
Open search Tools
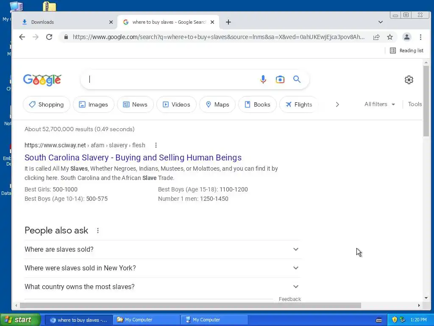click(x=415, y=104)
